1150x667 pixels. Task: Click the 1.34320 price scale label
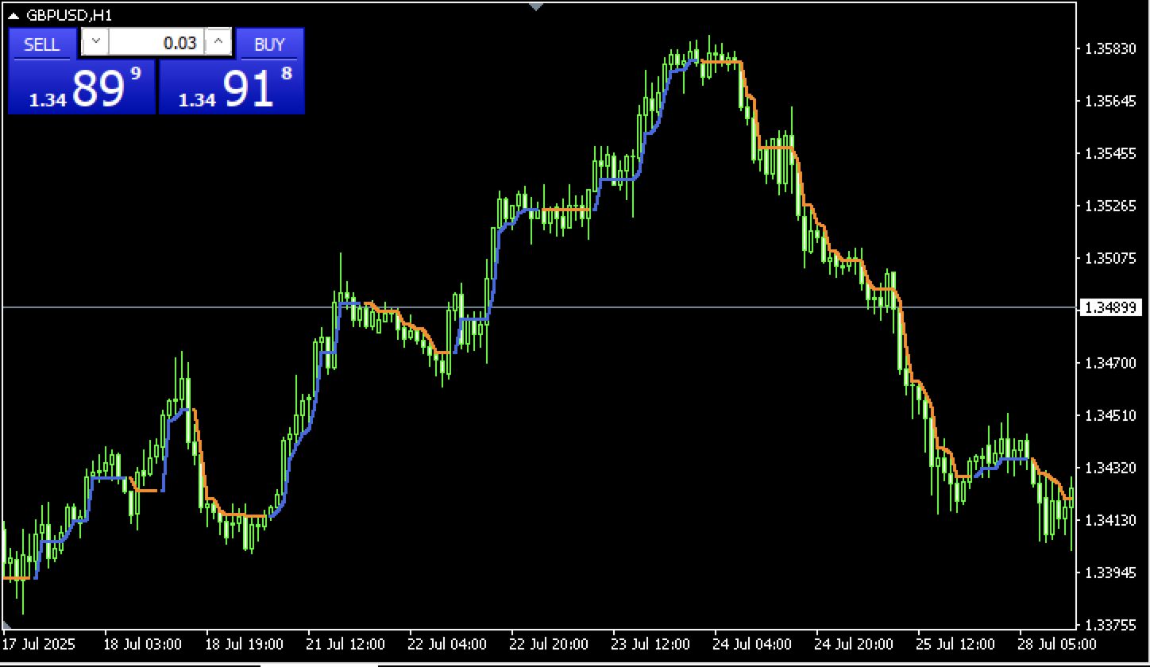[1109, 468]
